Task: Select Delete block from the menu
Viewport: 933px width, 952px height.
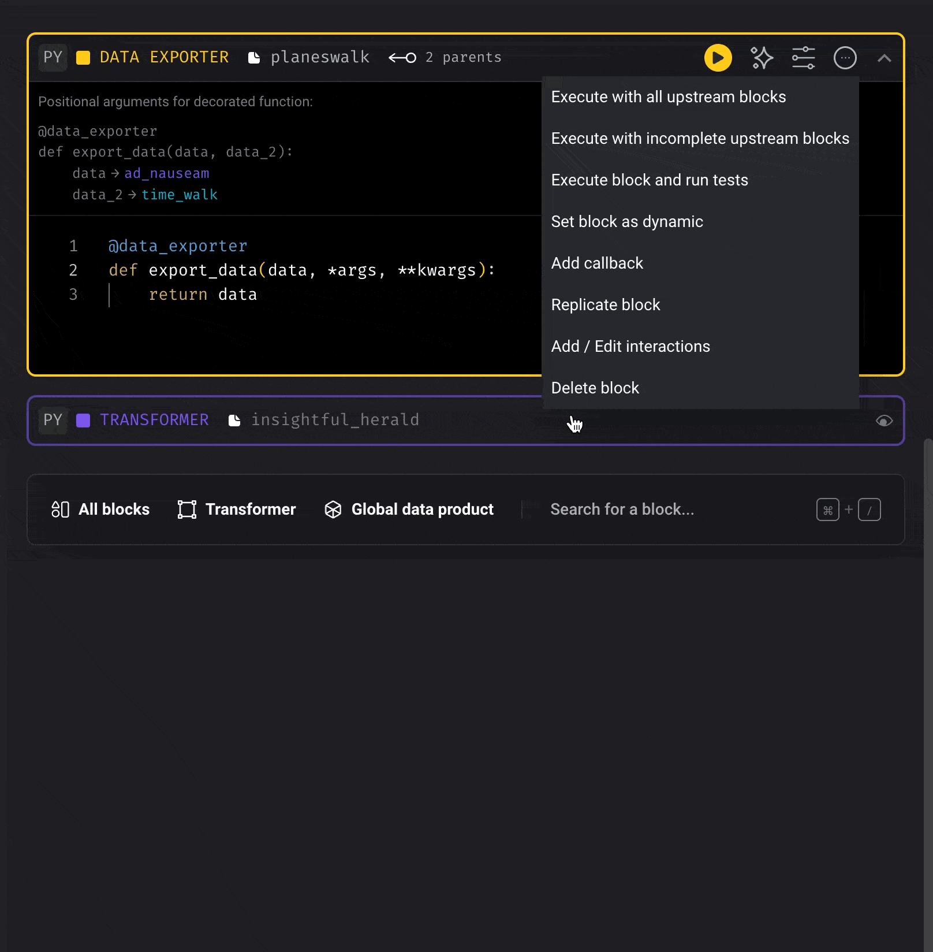Action: pyautogui.click(x=700, y=388)
